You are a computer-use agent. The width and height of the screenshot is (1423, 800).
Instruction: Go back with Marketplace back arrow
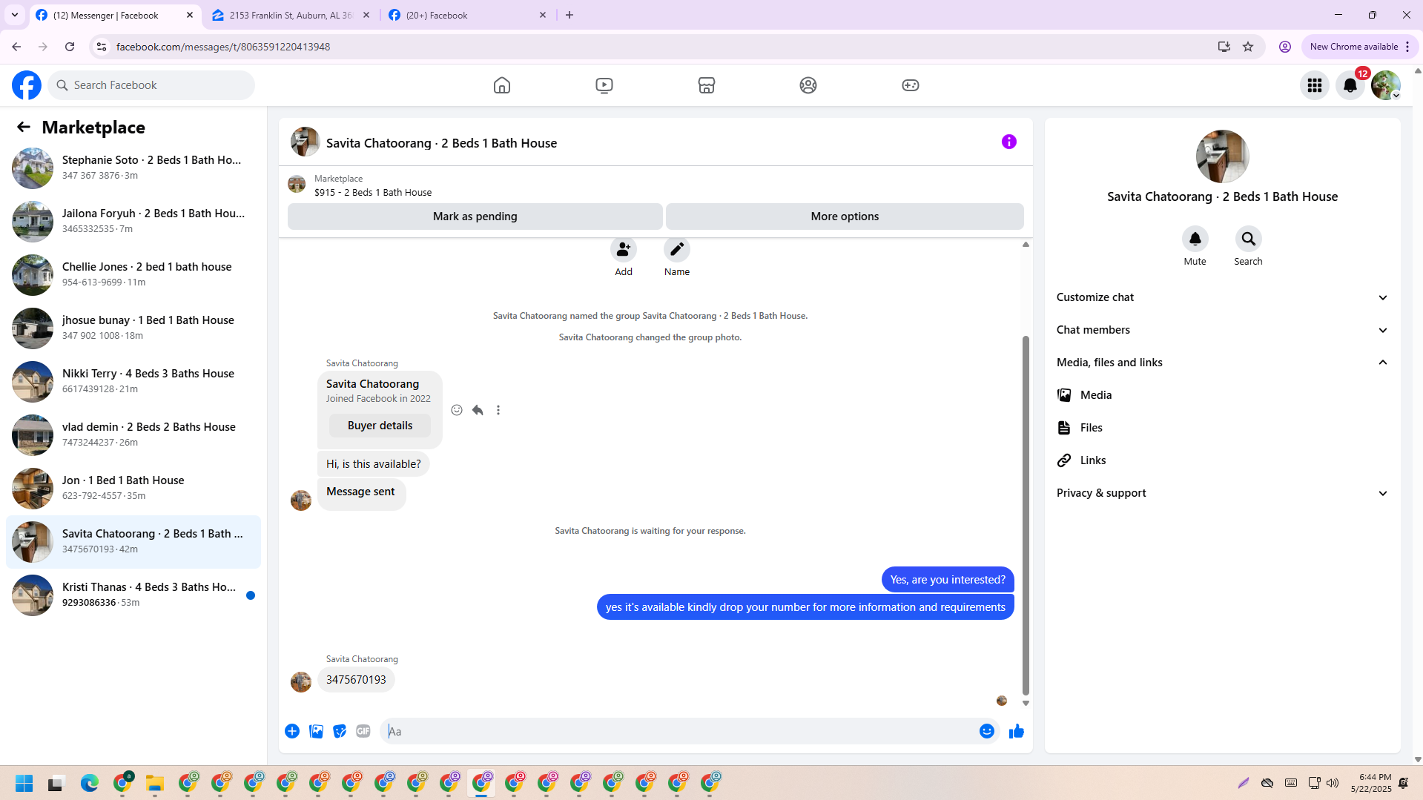tap(24, 127)
